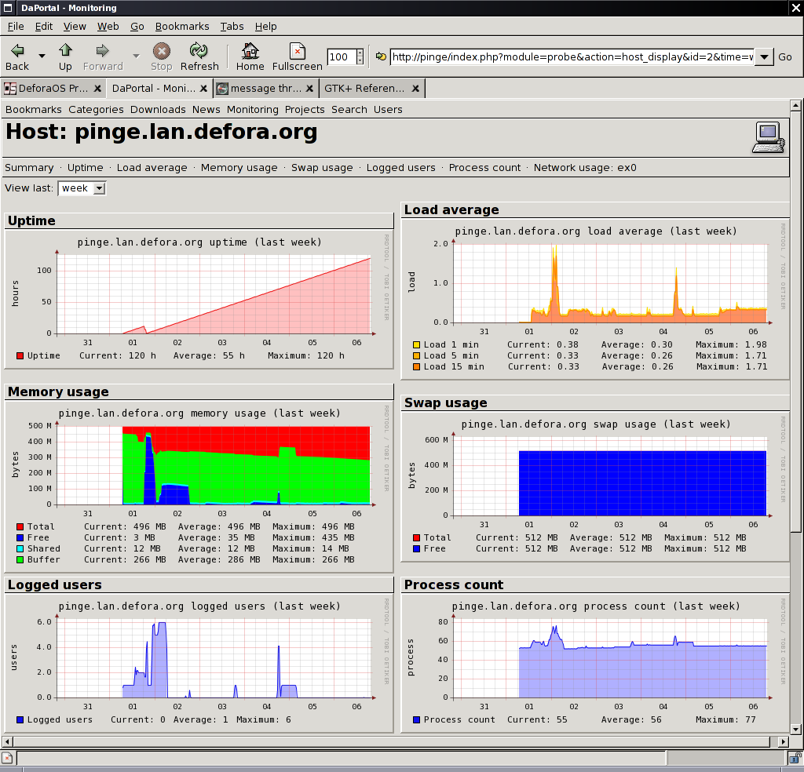The height and width of the screenshot is (772, 804).
Task: Click the zoom level stepper up arrow
Action: coord(360,53)
